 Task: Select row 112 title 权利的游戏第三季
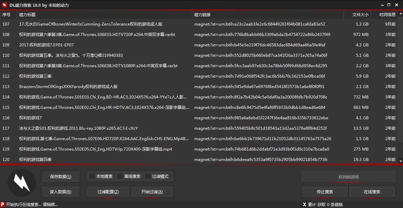[35, 76]
